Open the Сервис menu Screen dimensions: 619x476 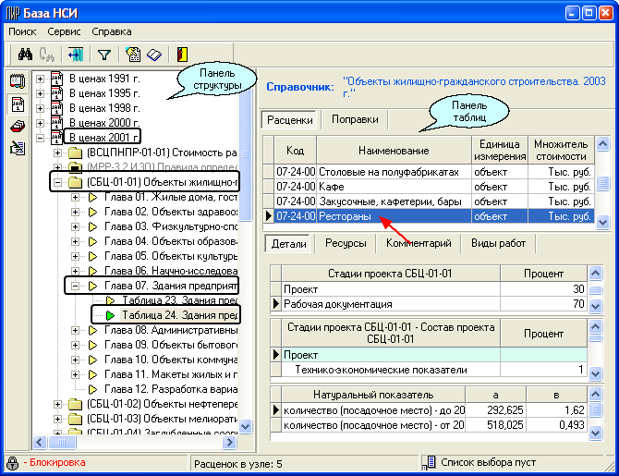click(x=64, y=31)
